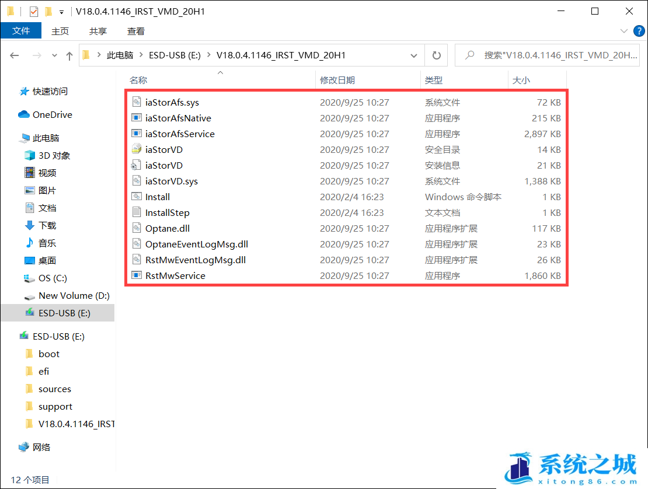Open 音乐 folder in sidebar
The height and width of the screenshot is (489, 648).
click(40, 243)
